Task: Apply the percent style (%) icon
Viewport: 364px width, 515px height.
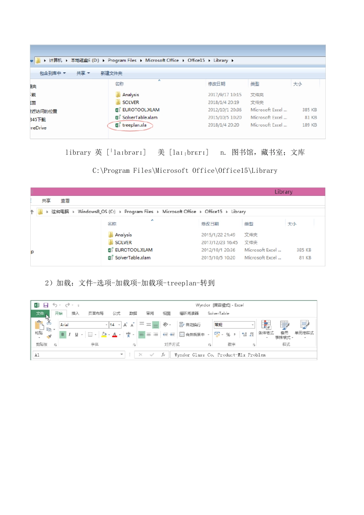Action: pyautogui.click(x=228, y=335)
